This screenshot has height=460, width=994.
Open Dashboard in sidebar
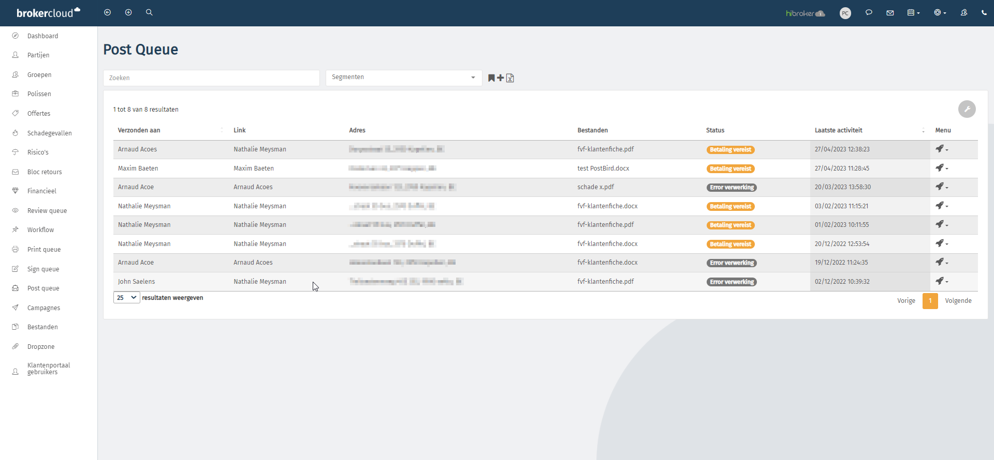pyautogui.click(x=42, y=36)
